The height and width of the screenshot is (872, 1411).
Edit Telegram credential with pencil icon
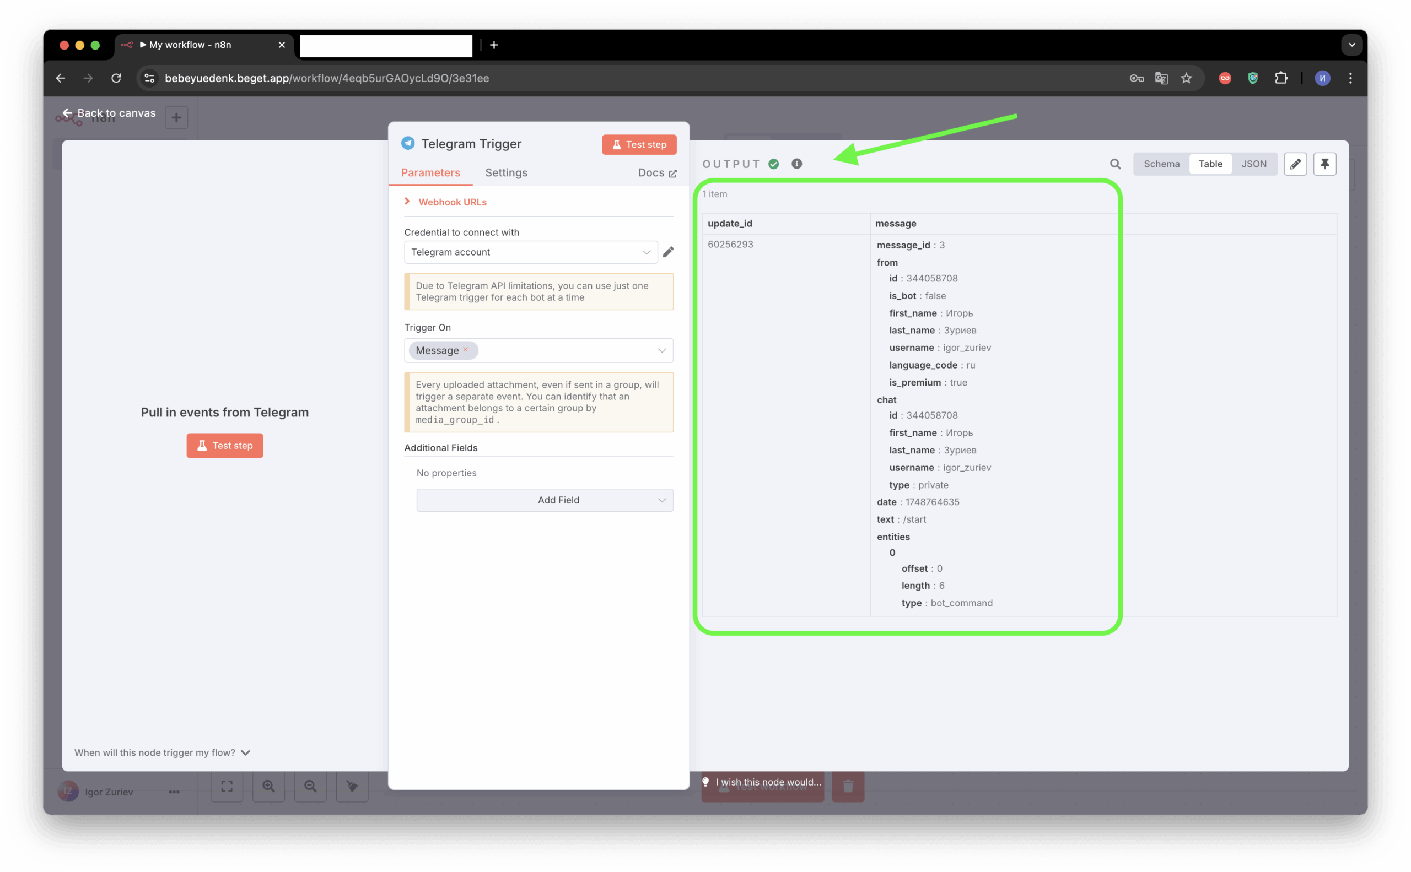pos(667,252)
